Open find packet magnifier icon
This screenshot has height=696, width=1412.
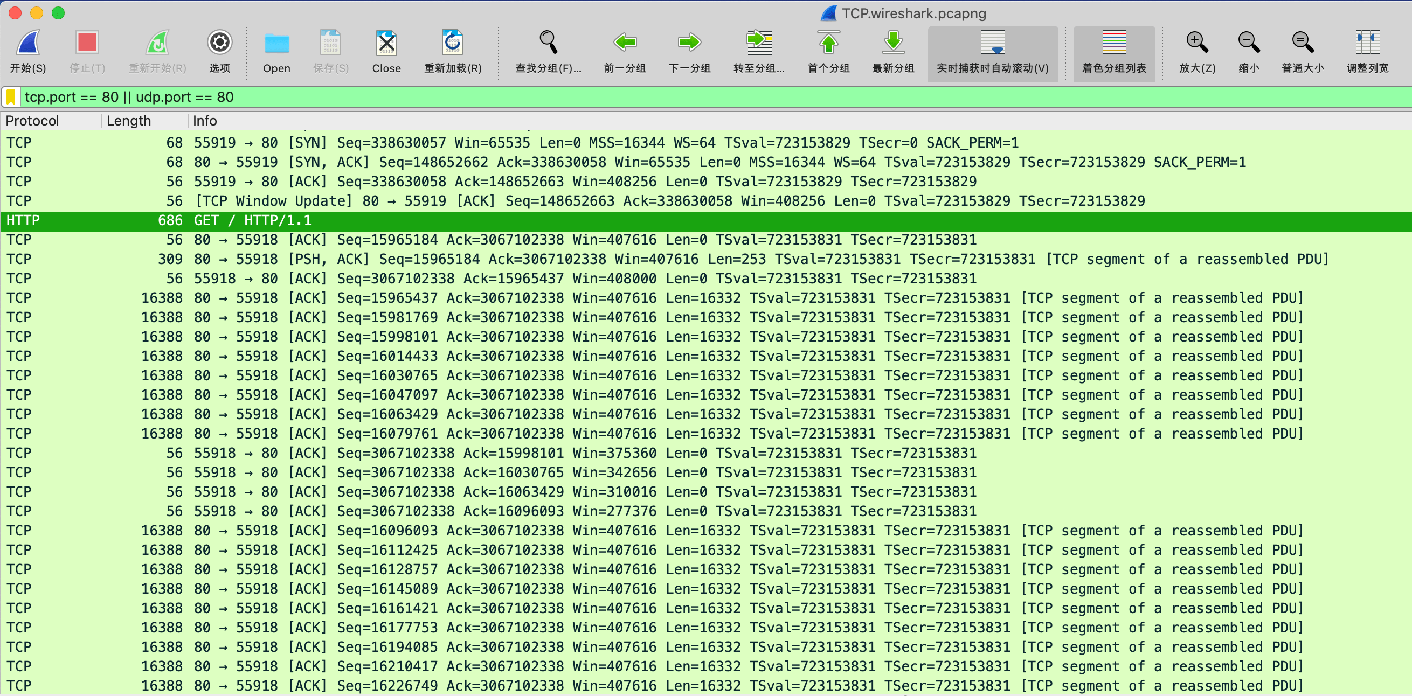point(548,43)
